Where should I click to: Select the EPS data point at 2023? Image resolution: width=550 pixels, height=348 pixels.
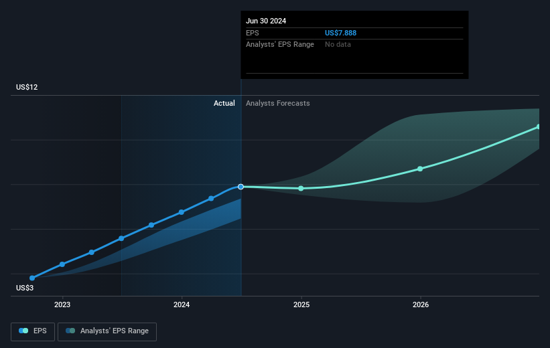pyautogui.click(x=62, y=264)
